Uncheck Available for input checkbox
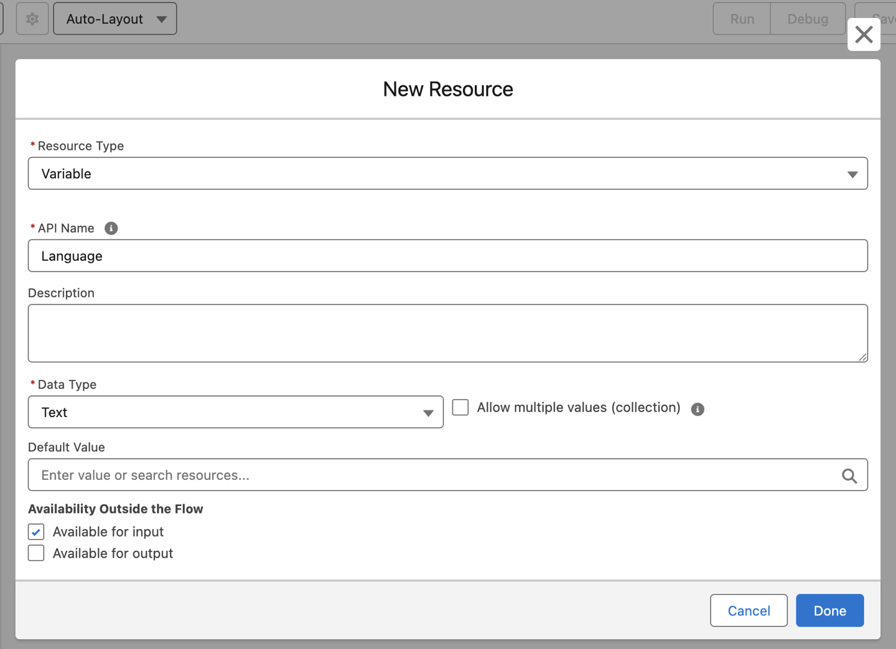Viewport: 896px width, 649px height. point(36,532)
